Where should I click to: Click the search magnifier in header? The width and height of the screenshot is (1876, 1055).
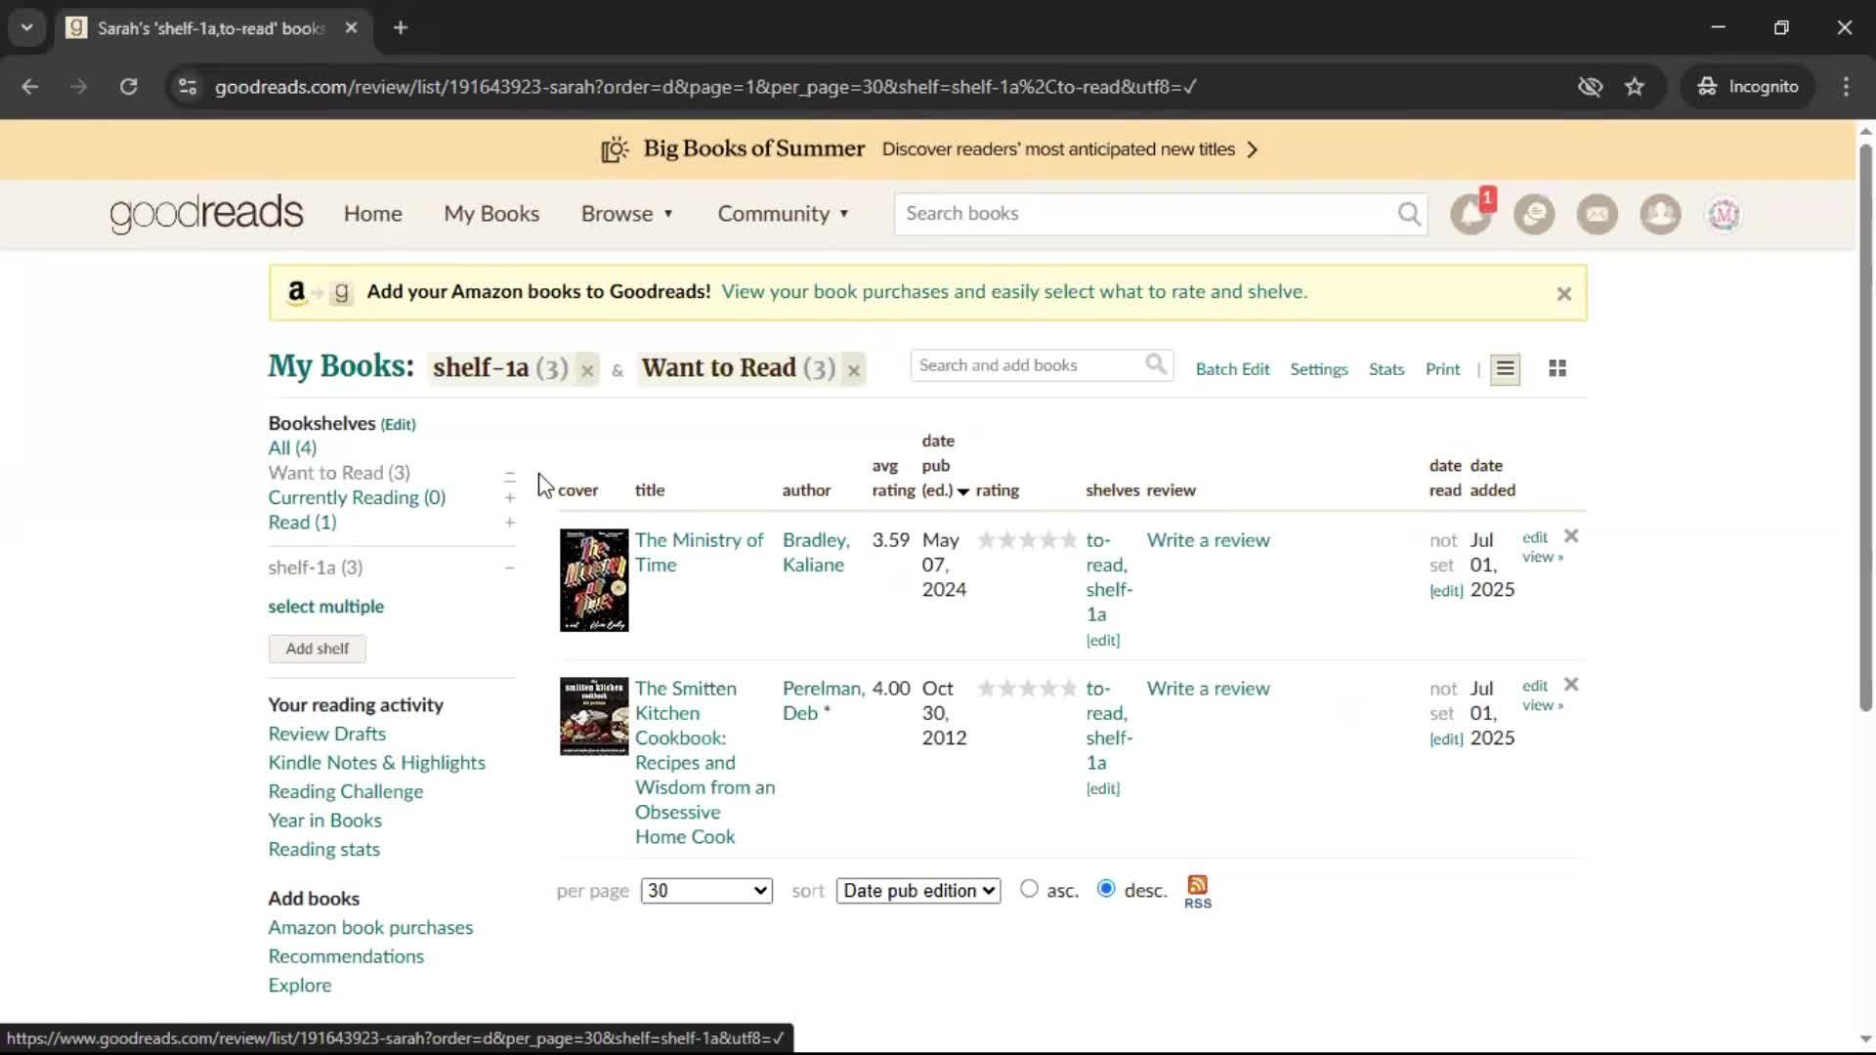tap(1409, 214)
